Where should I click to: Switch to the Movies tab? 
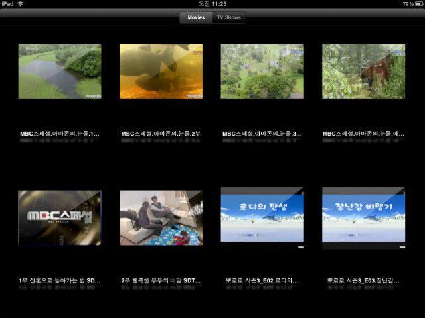pos(196,17)
